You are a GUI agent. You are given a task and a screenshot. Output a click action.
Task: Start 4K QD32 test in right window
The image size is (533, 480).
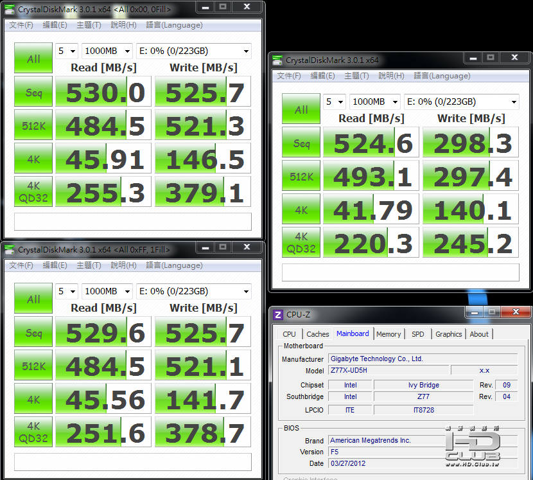coord(301,242)
